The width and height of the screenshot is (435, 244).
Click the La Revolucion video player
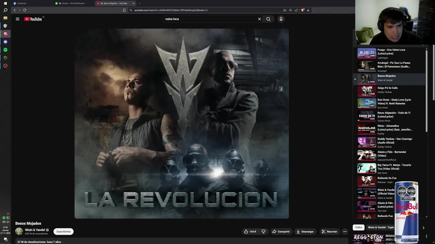[x=182, y=123]
